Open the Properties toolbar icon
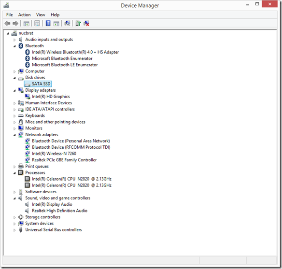The width and height of the screenshot is (282, 269). tap(37, 23)
